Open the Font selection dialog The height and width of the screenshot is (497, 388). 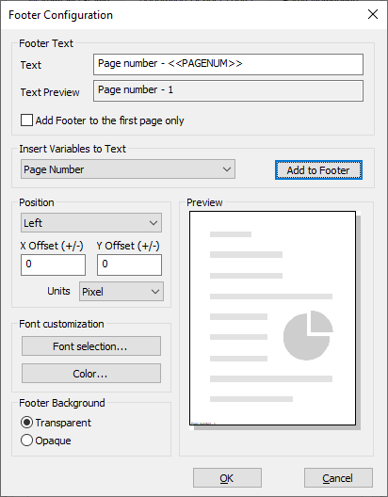click(x=91, y=346)
